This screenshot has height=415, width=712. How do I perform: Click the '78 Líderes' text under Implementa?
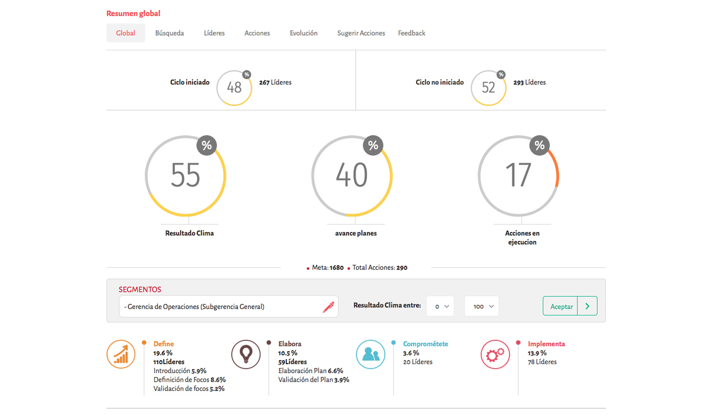[x=542, y=362]
